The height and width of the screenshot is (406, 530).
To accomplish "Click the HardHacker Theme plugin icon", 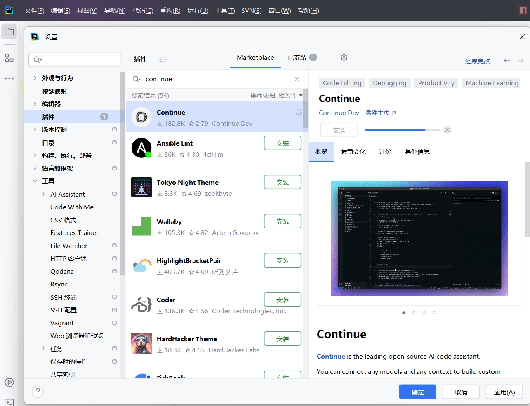I will coord(141,344).
